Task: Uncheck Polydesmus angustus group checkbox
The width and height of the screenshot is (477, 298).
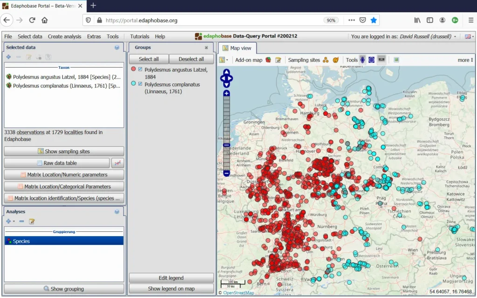Action: click(140, 69)
